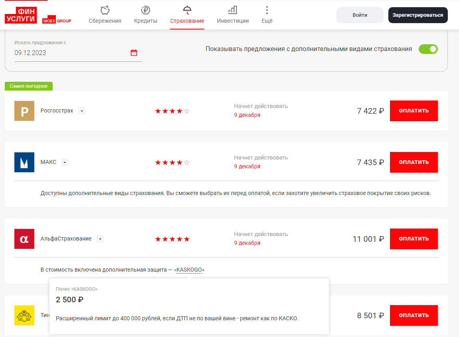Click the MOEX Group logo

point(57,20)
